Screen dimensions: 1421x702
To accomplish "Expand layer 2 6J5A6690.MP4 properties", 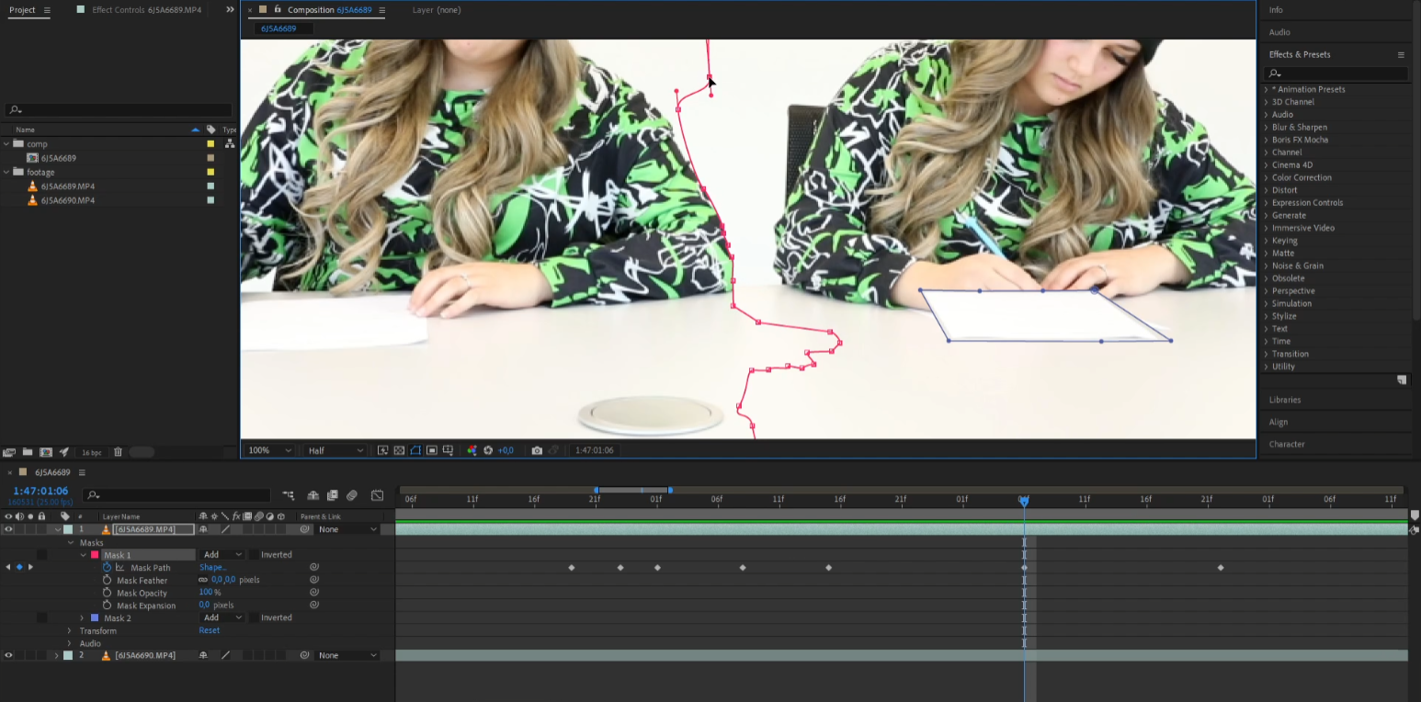I will [56, 655].
